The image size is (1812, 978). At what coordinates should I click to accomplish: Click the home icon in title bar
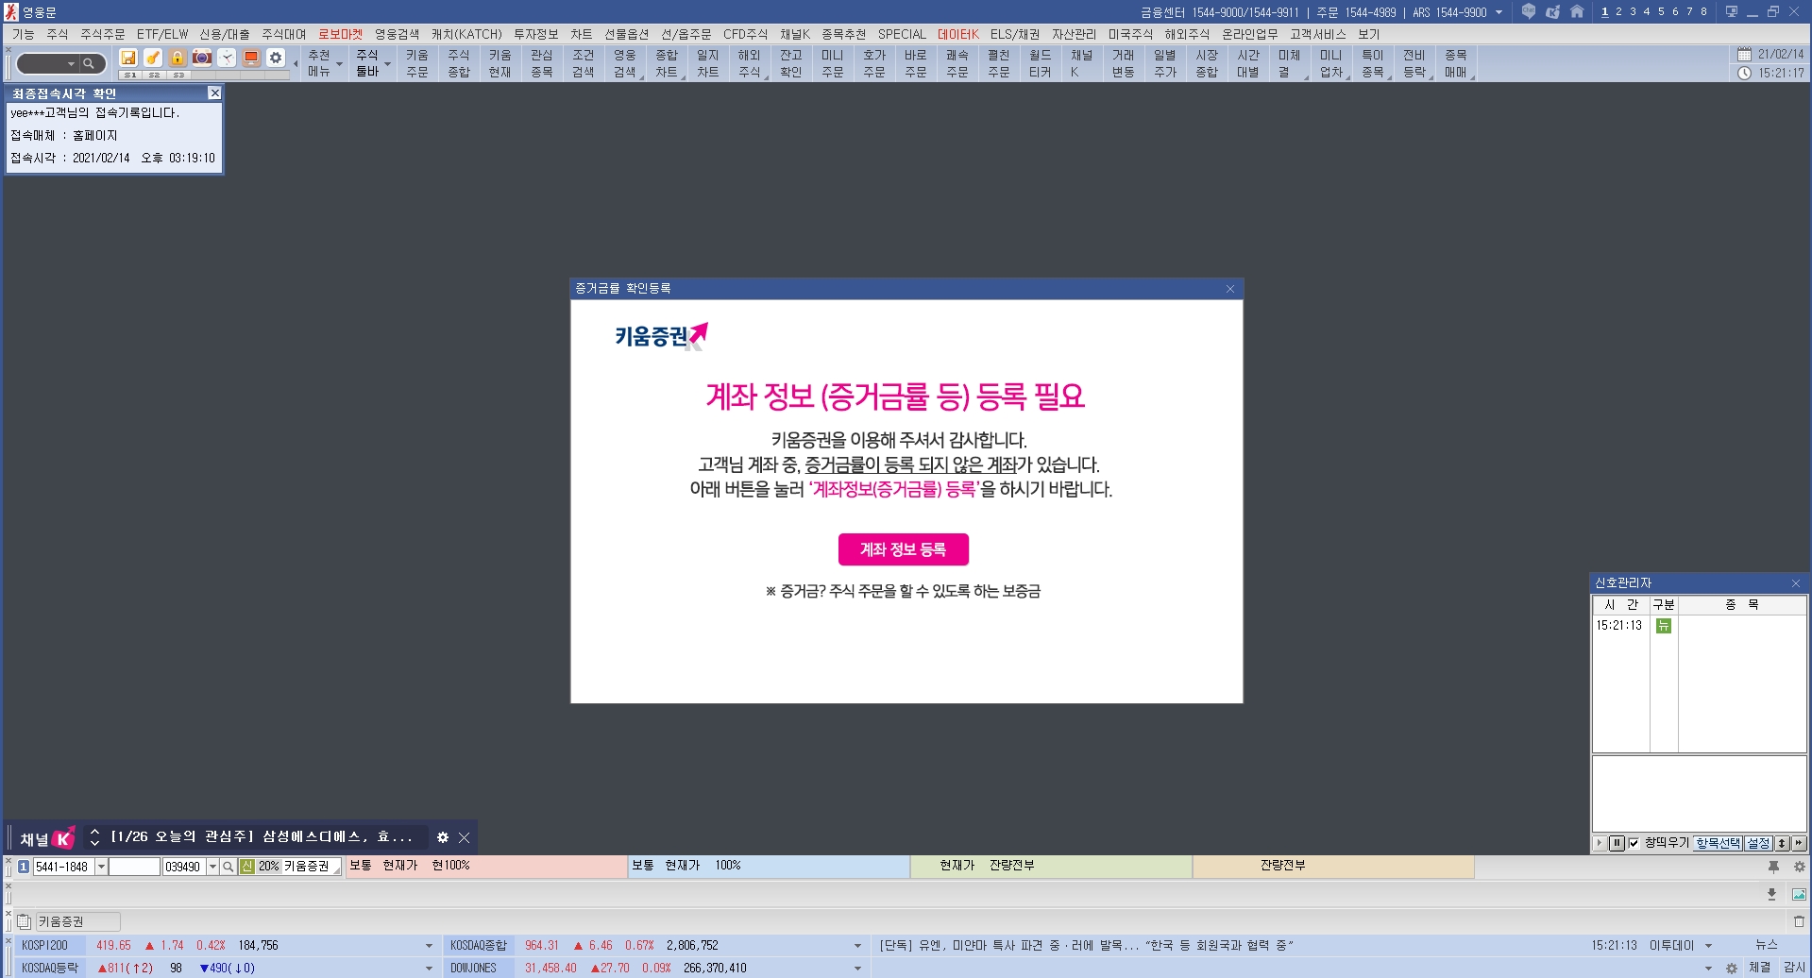[x=1577, y=11]
